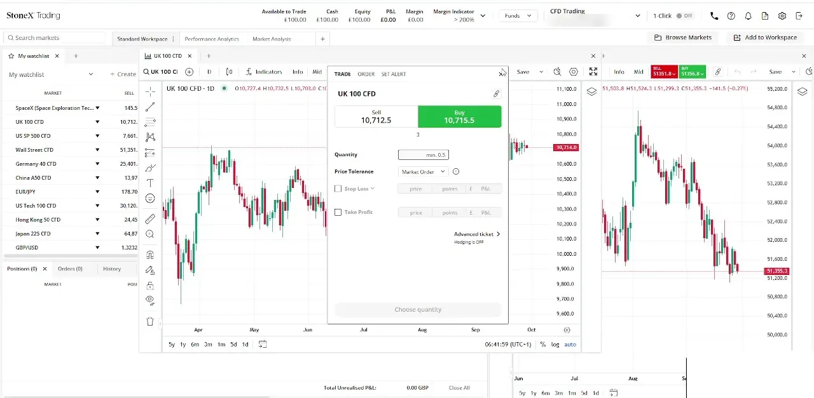Click link icon in UK 100 ticket
Image resolution: width=814 pixels, height=398 pixels.
(497, 93)
